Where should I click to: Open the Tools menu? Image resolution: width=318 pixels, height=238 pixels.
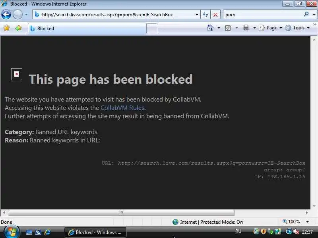coord(297,28)
